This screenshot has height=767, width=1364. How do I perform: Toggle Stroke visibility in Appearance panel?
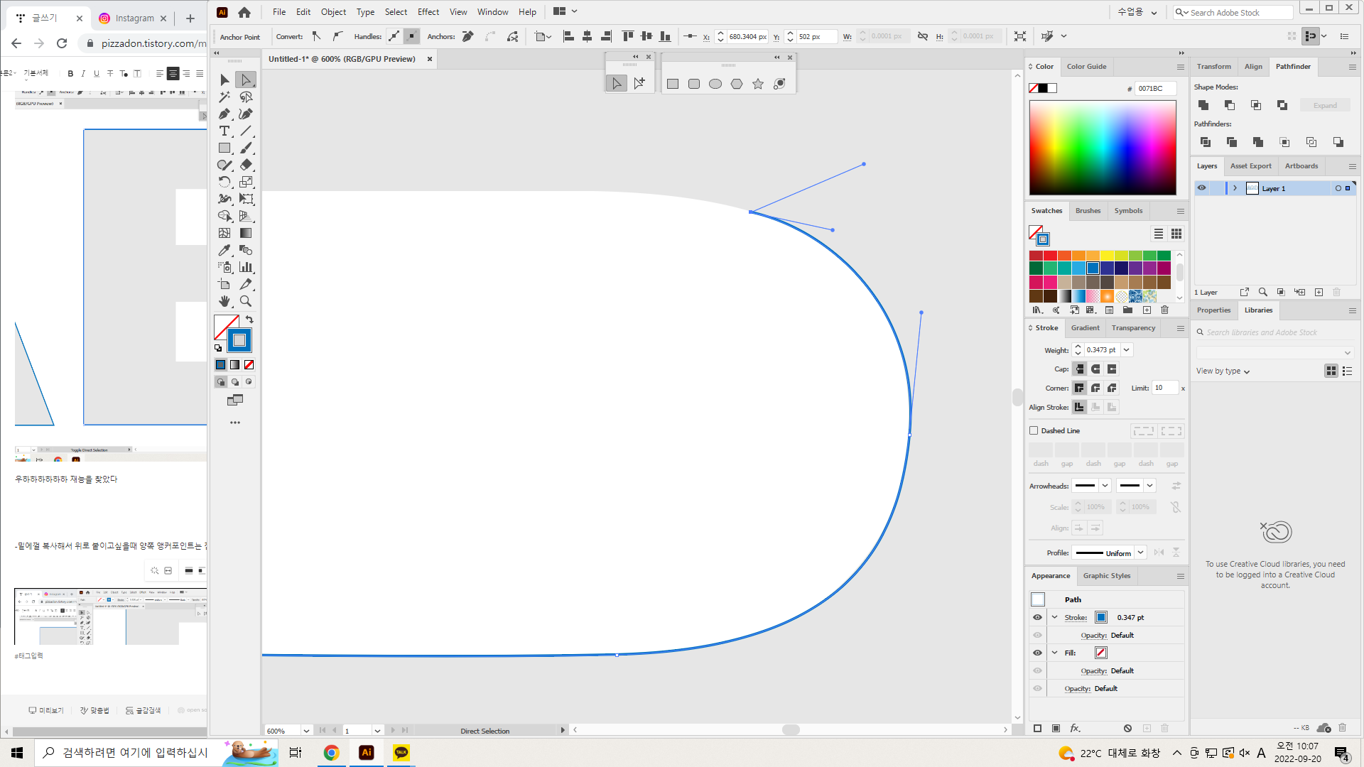click(x=1037, y=617)
